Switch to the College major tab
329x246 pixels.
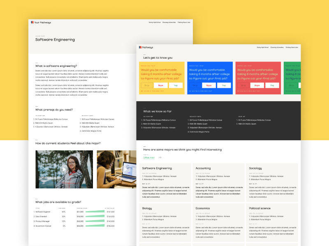tap(149, 157)
